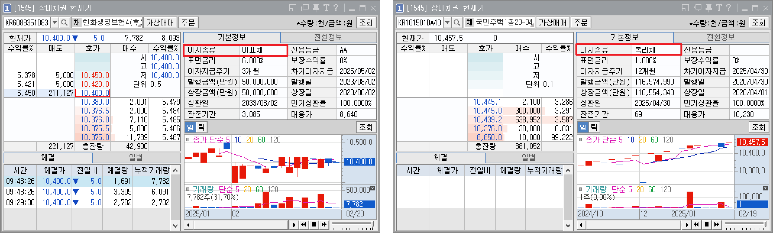Click the T font icon in the left window

(x=326, y=8)
